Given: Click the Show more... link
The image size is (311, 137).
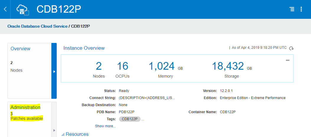Looking at the screenshot, I should tap(105, 126).
